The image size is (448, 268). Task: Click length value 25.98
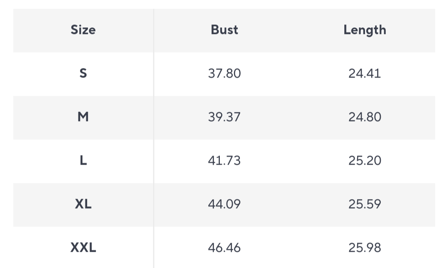click(365, 247)
